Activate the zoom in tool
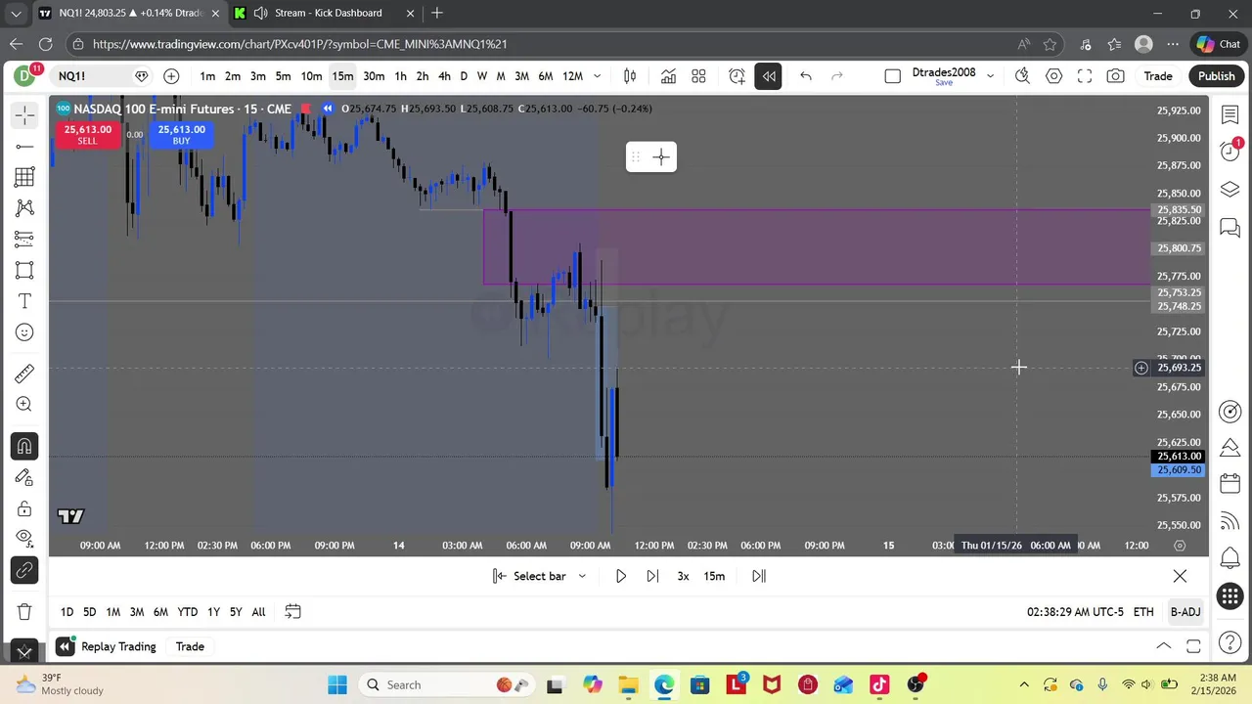 tap(24, 405)
